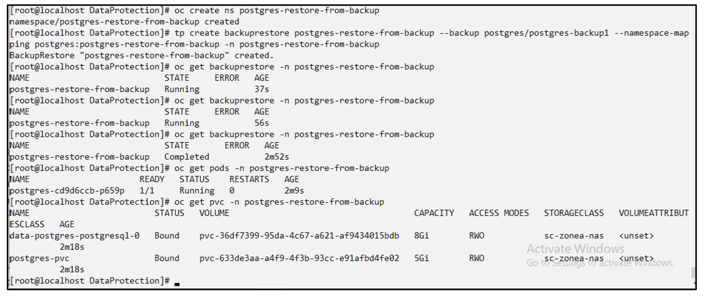Click the pod name postgres-cd9d6ccb-p659p

[67, 191]
